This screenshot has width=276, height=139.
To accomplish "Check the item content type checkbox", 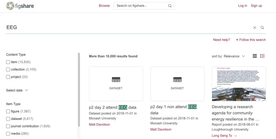I will point(8,62).
